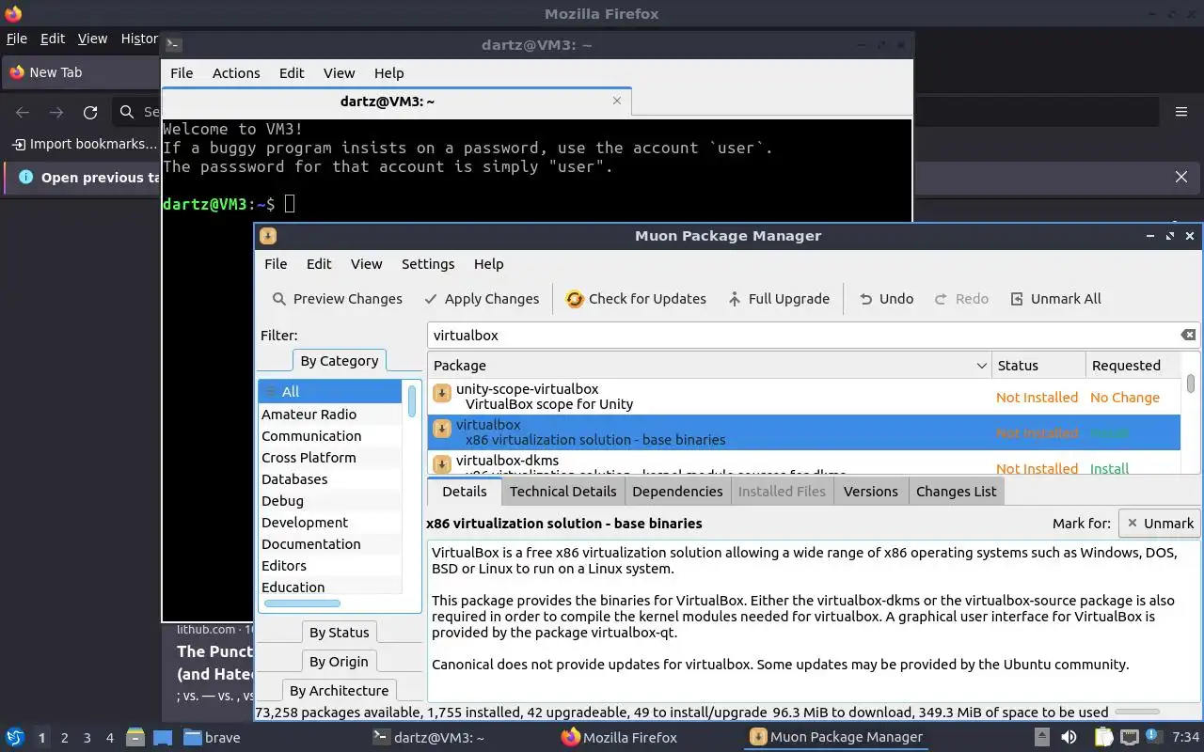Viewport: 1204px width, 752px height.
Task: Select the Details tab
Action: click(x=465, y=491)
